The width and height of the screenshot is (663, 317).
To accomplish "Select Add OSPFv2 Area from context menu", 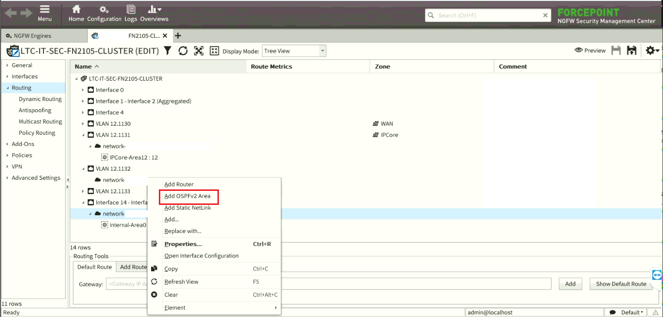I will click(187, 196).
